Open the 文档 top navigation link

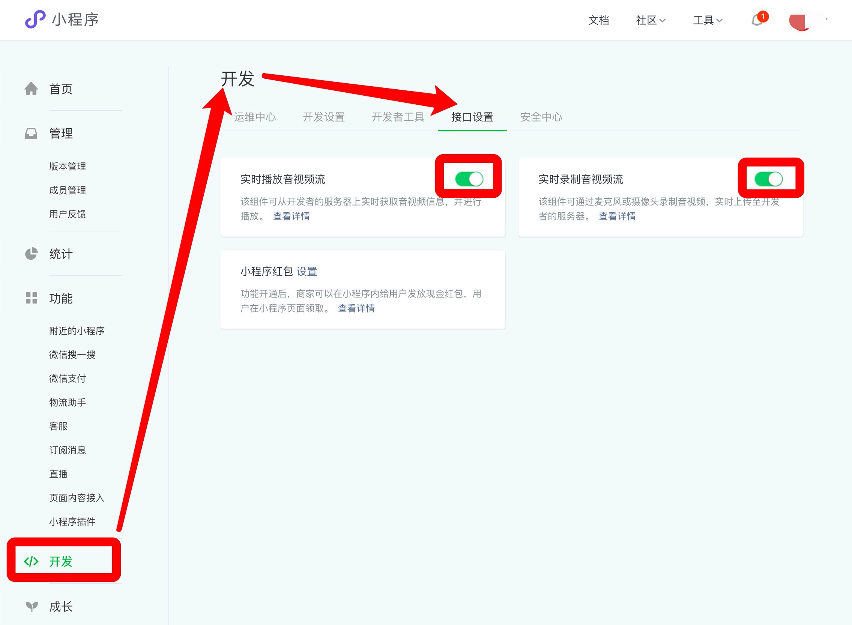[x=598, y=20]
